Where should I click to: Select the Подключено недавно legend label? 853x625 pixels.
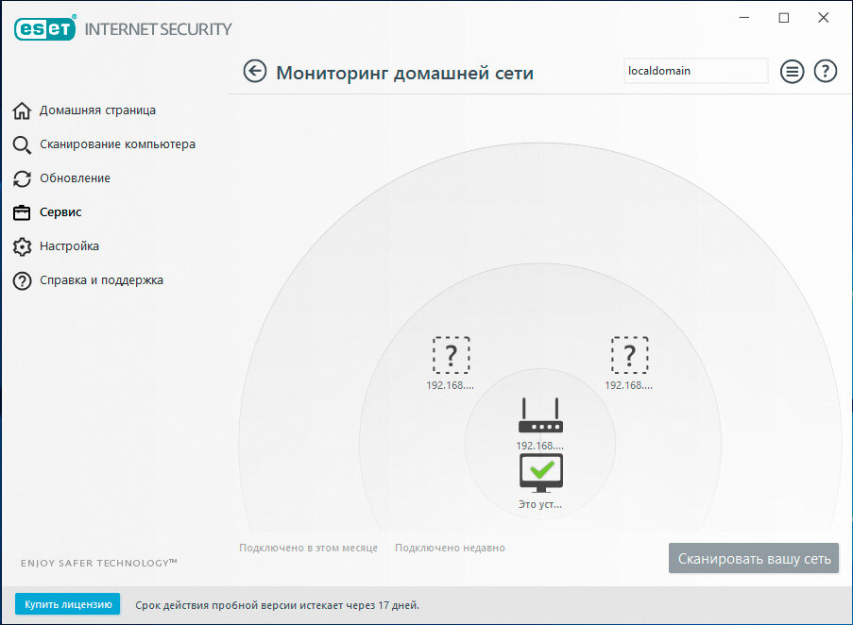(450, 548)
